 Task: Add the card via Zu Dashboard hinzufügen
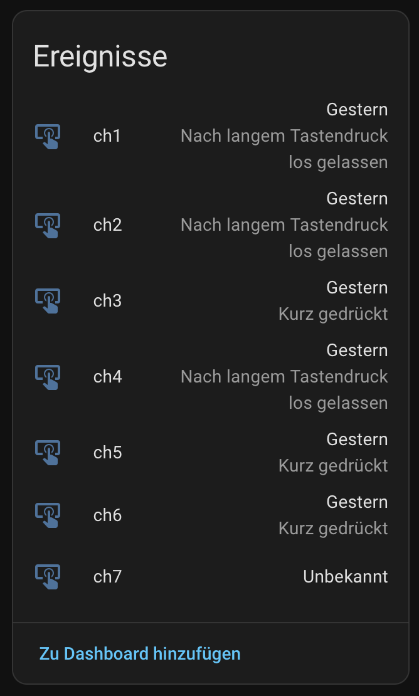coord(140,654)
